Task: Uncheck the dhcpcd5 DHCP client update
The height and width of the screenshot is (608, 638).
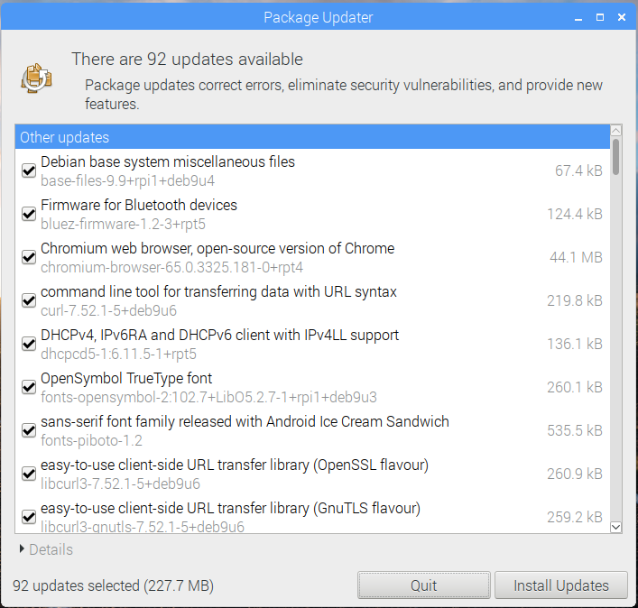Action: pos(29,344)
